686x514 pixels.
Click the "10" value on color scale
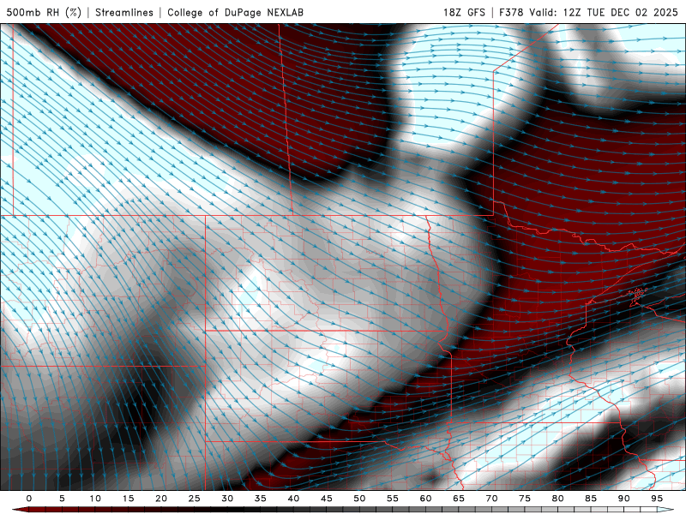coord(95,499)
